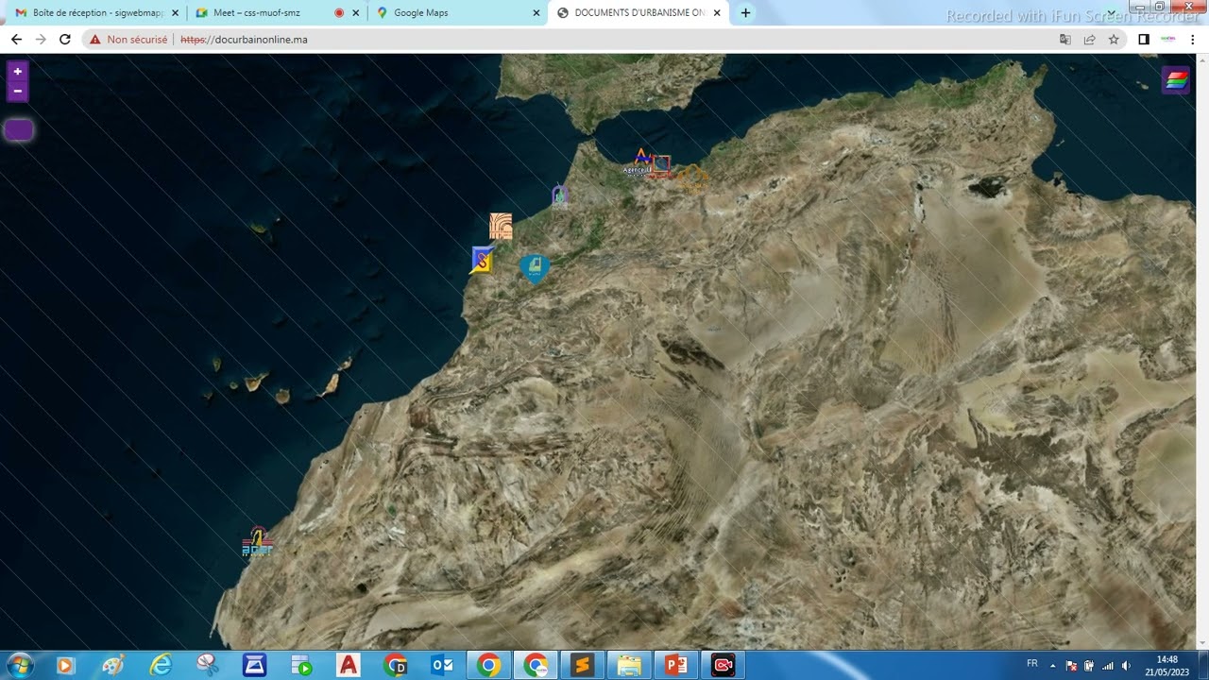Select the red square agency logo marker
Screen dimensions: 1209x680
point(662,166)
